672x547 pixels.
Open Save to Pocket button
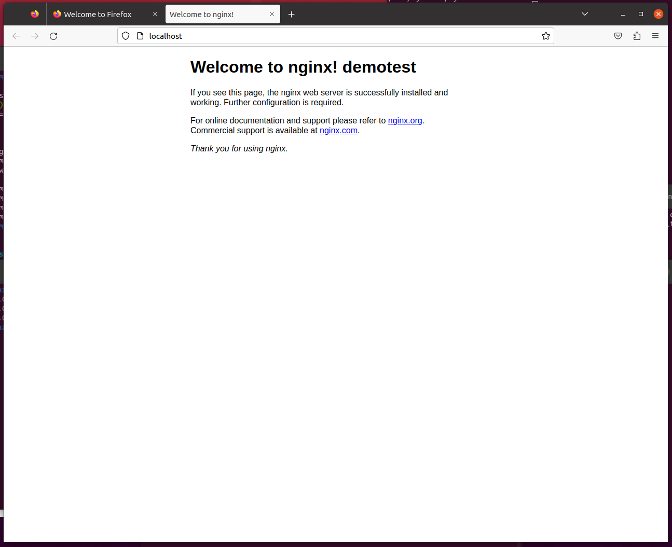pos(618,36)
